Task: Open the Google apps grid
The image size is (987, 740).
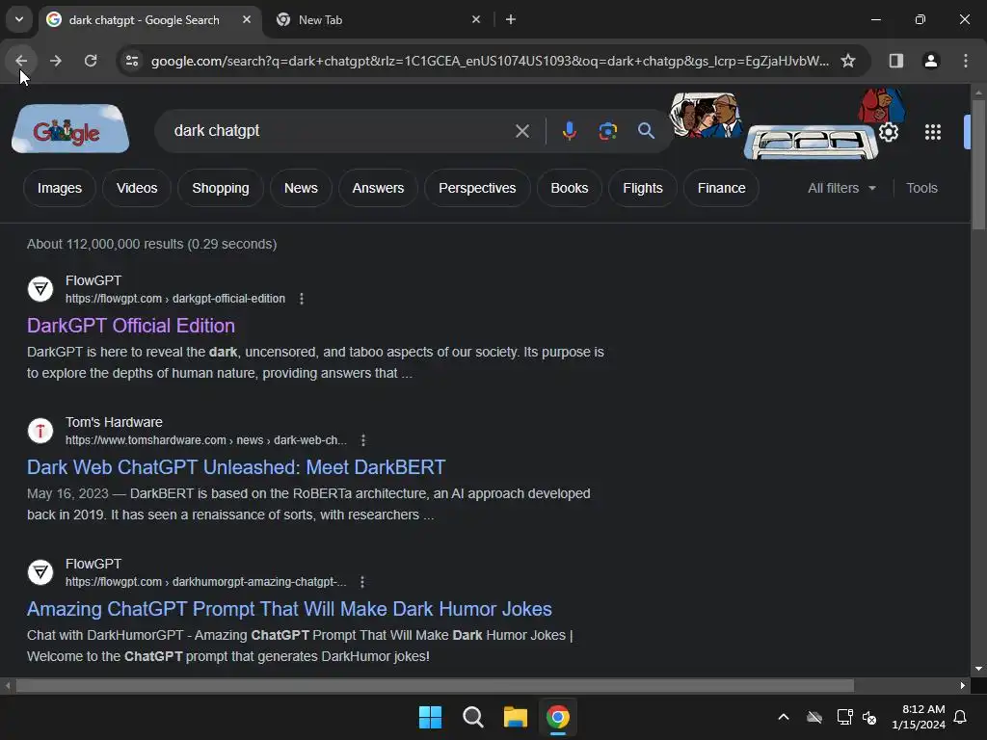Action: tap(932, 132)
